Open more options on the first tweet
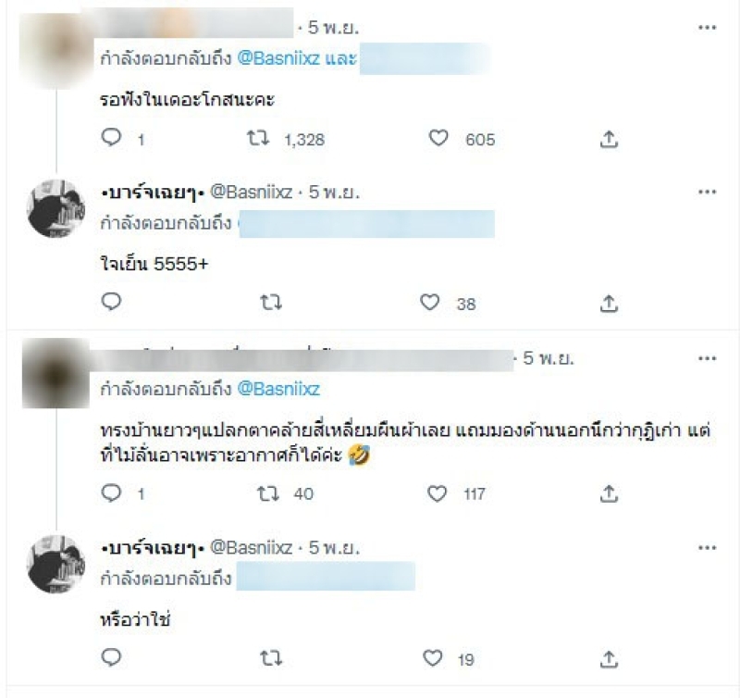 707,28
